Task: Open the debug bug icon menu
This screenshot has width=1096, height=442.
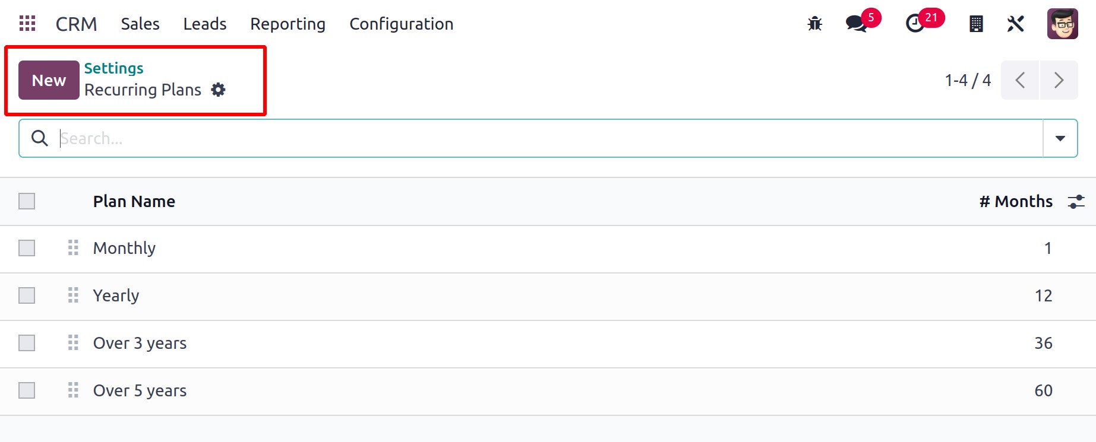Action: click(x=814, y=24)
